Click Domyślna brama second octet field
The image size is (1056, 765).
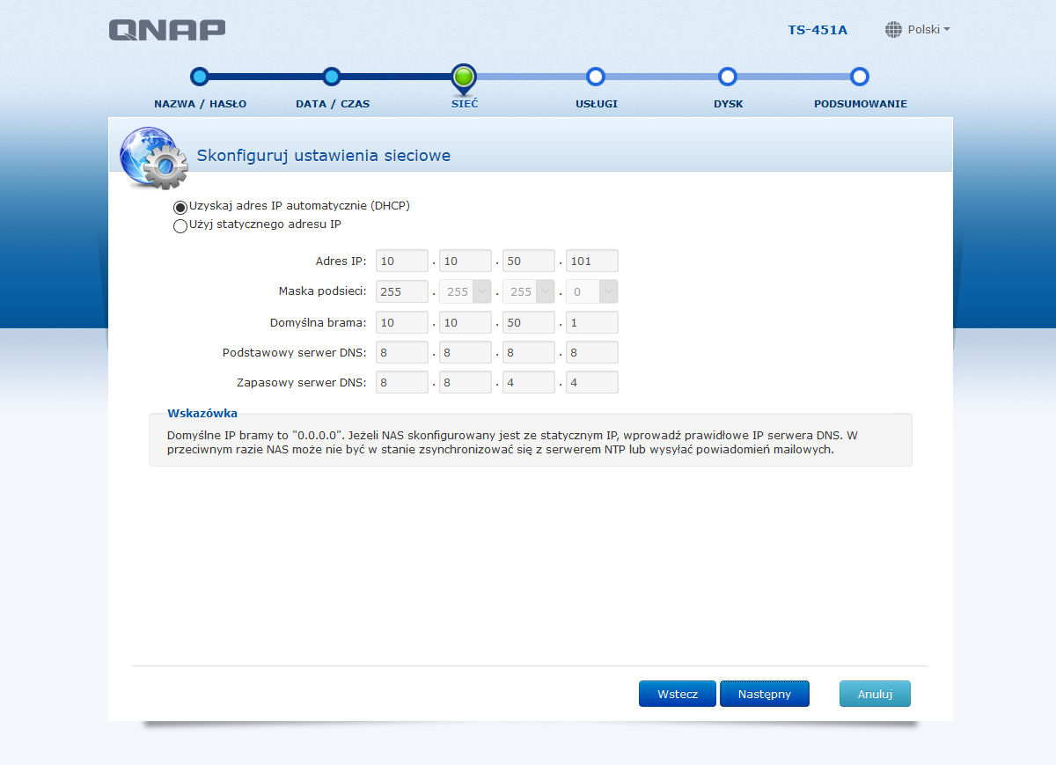click(x=466, y=322)
